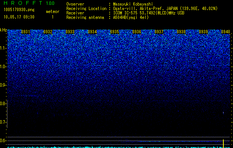Image resolution: width=233 pixels, height=148 pixels.
Task: Click the A504HB(yagi 4el) antenna text
Action: [131, 17]
